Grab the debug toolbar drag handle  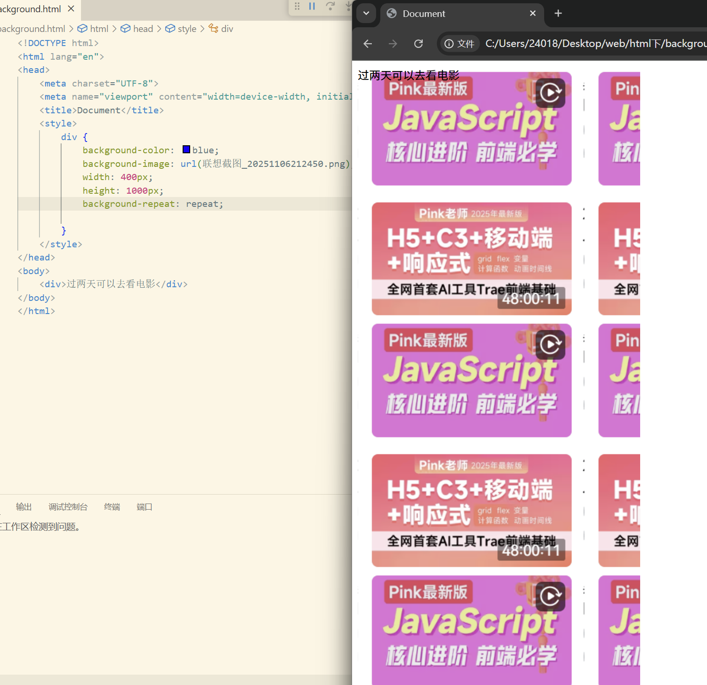297,6
